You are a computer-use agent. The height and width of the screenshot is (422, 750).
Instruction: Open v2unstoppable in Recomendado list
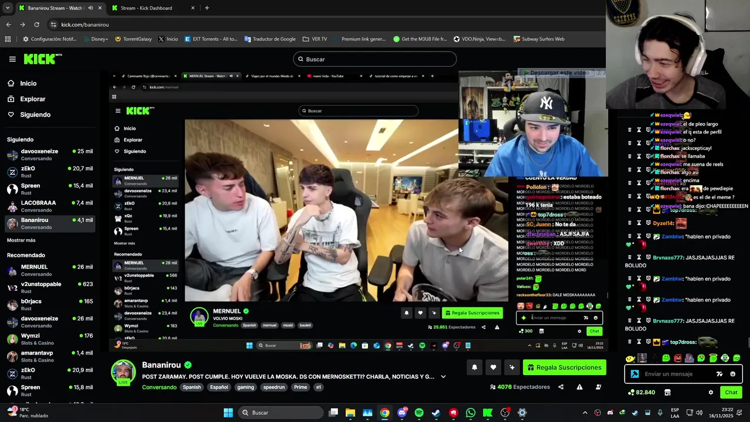pyautogui.click(x=50, y=288)
